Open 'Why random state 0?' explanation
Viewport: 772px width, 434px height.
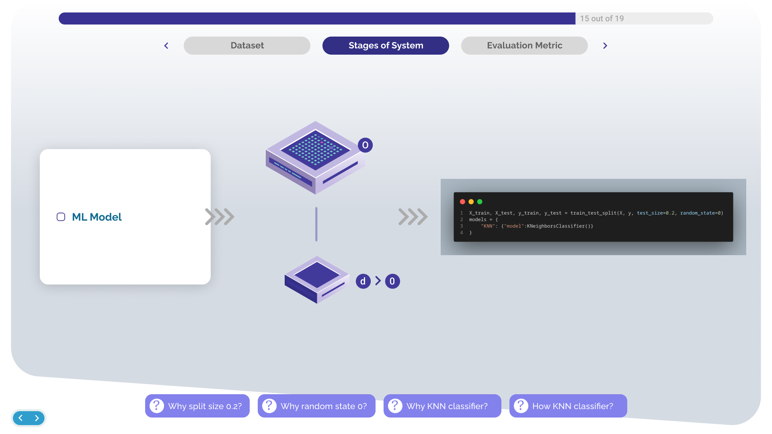point(316,406)
